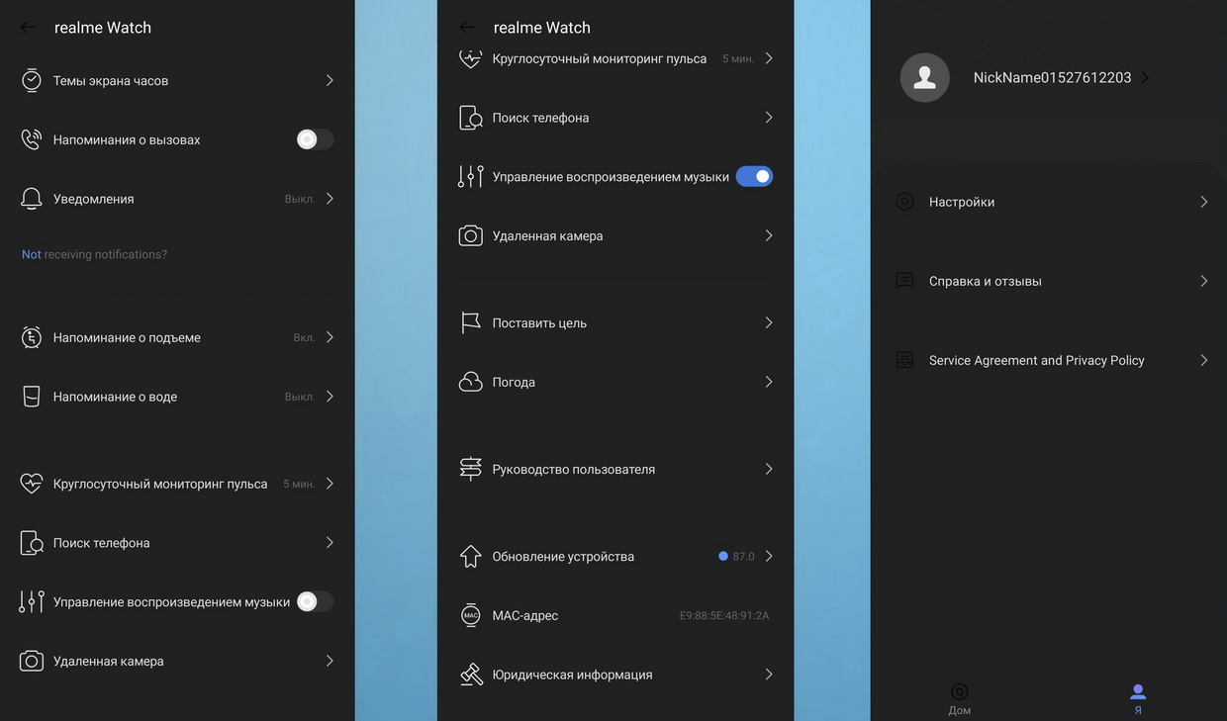Enable music playback control toggle in left panel
Image resolution: width=1227 pixels, height=721 pixels.
pos(315,601)
